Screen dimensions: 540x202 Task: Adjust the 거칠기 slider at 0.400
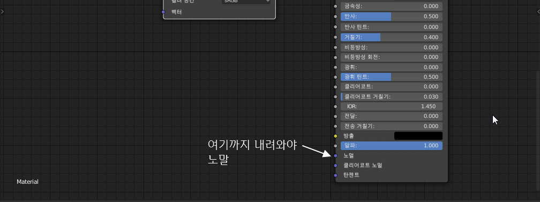click(x=392, y=37)
